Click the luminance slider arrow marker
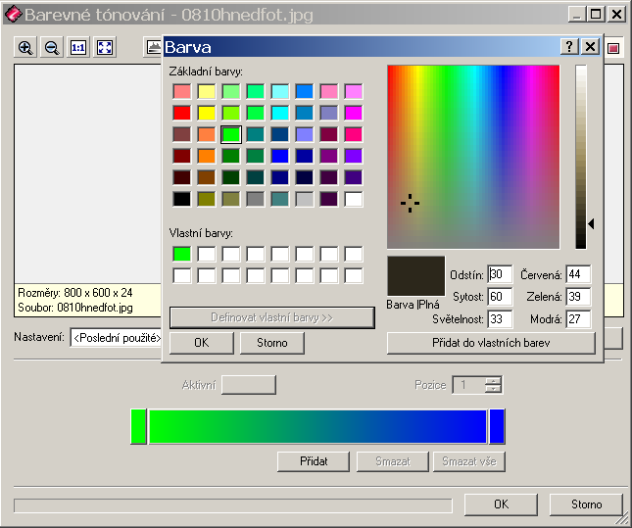The height and width of the screenshot is (528, 632). pyautogui.click(x=591, y=224)
